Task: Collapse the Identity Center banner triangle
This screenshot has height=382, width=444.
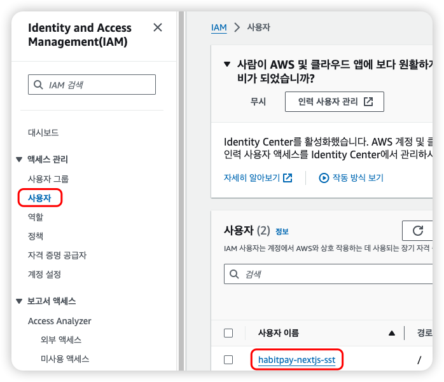Action: pyautogui.click(x=227, y=64)
